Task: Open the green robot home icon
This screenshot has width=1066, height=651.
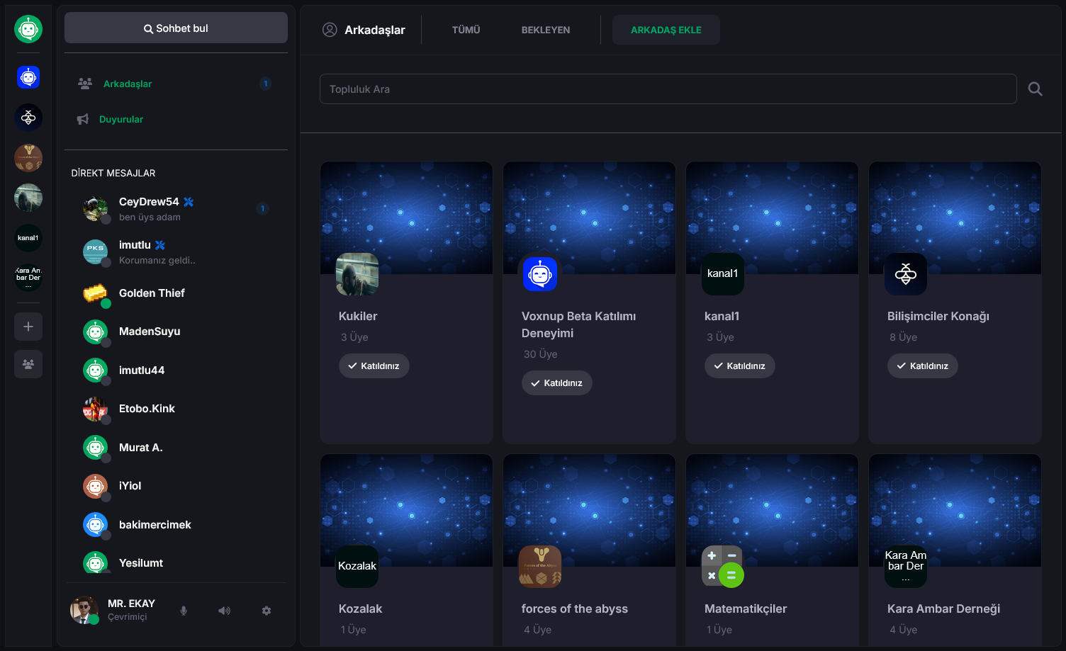Action: point(28,29)
